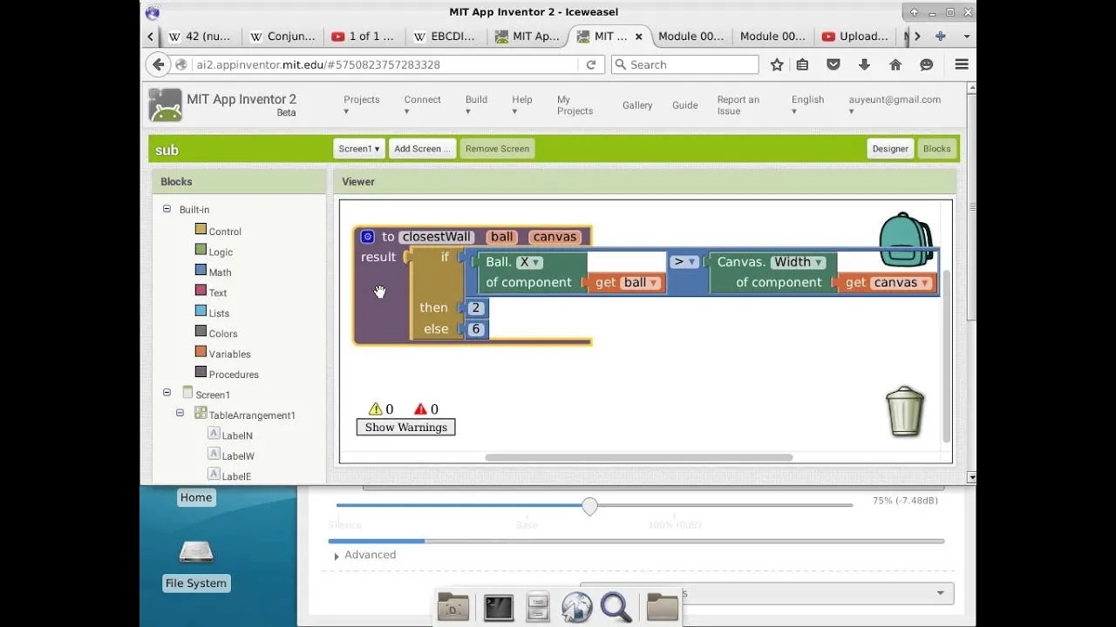The width and height of the screenshot is (1116, 627).
Task: Go to browser home page icon
Action: click(x=895, y=64)
